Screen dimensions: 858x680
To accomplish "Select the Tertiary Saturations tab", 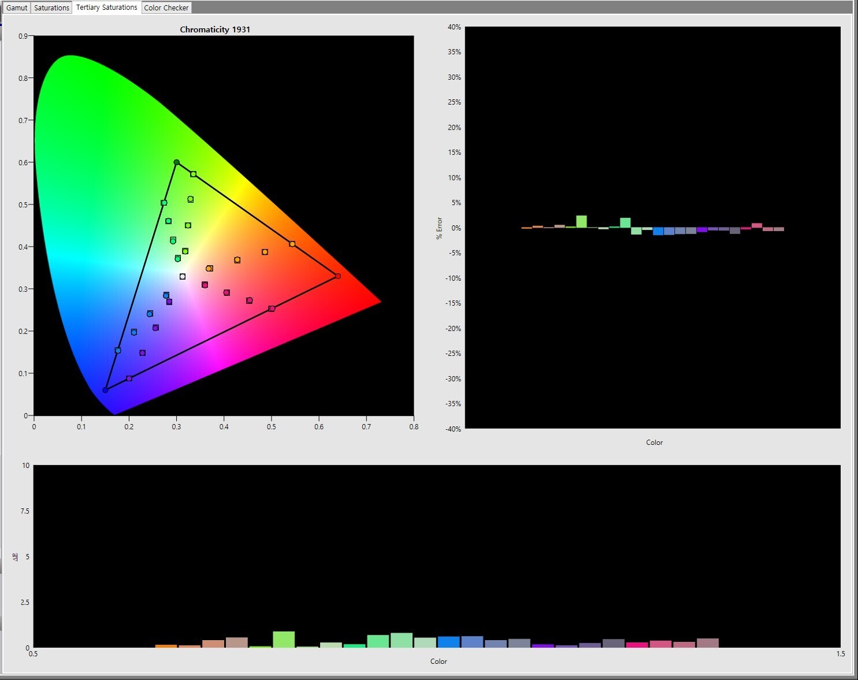I will pyautogui.click(x=107, y=8).
